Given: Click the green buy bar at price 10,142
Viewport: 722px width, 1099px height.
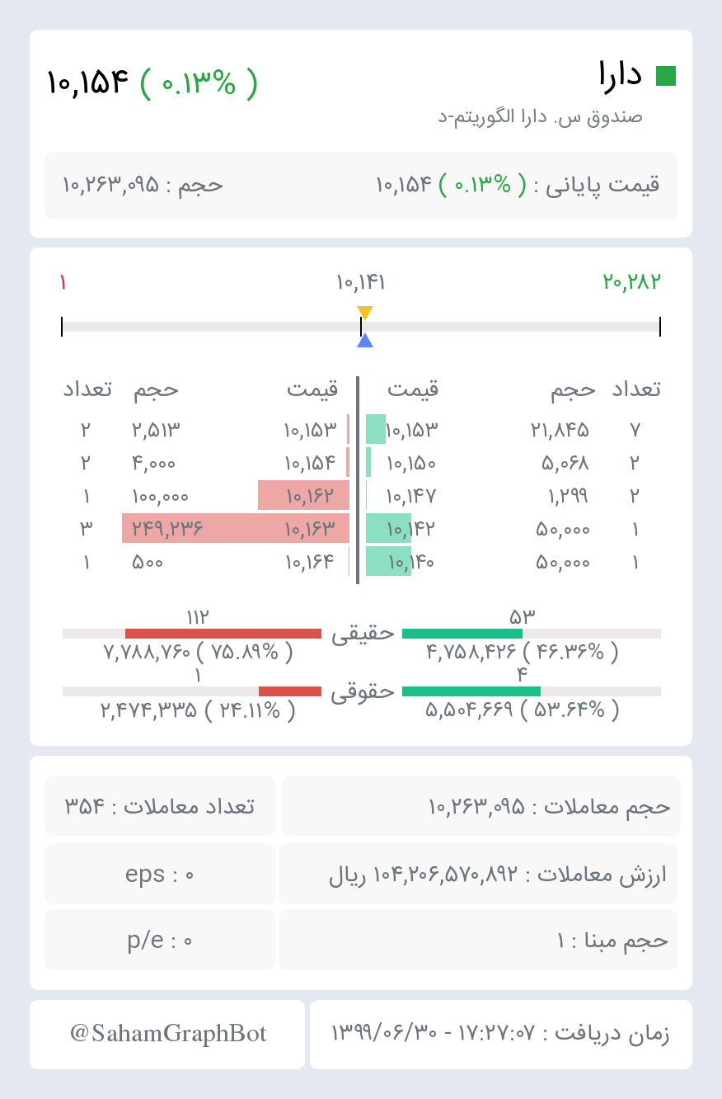Looking at the screenshot, I should click(388, 528).
